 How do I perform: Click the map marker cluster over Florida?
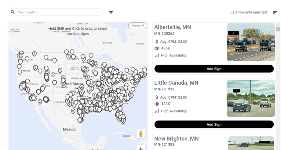point(120,116)
